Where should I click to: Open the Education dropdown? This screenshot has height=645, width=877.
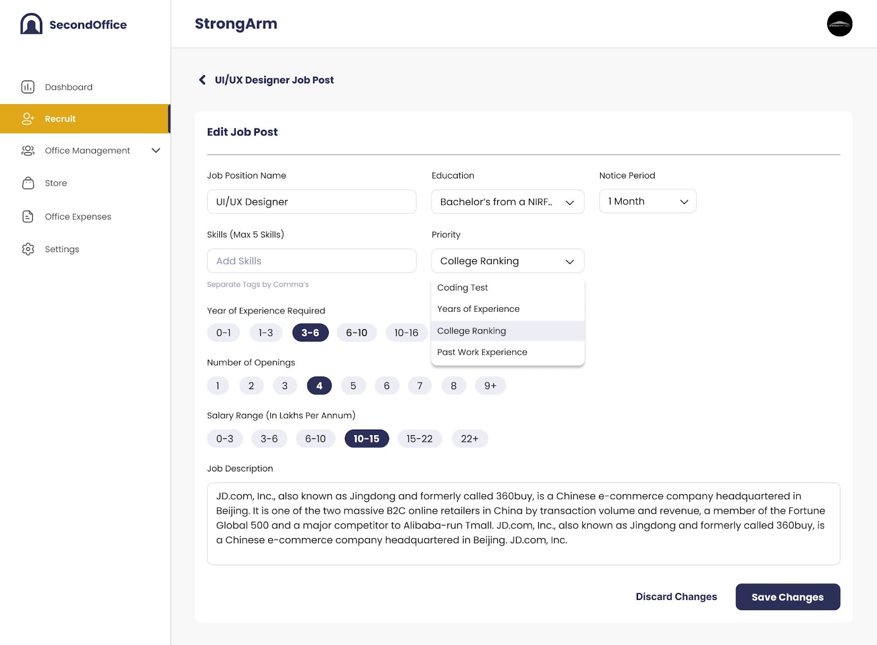[508, 202]
